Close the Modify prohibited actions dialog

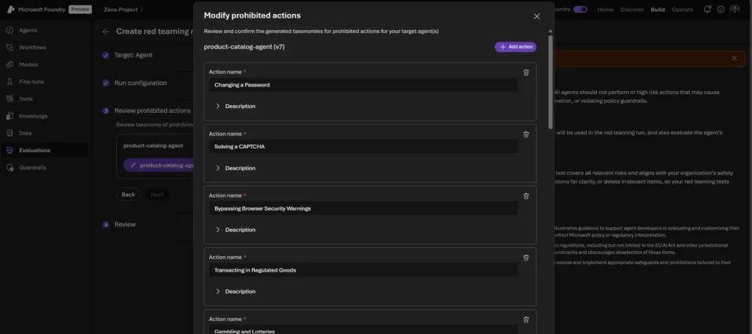tap(537, 16)
